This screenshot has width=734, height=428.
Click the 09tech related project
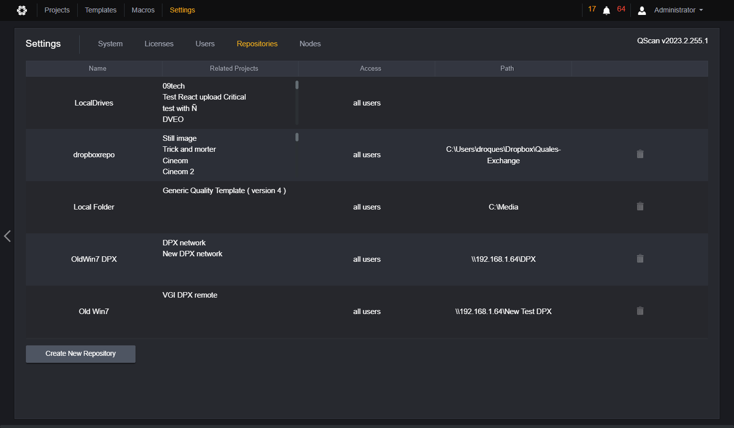pyautogui.click(x=173, y=86)
